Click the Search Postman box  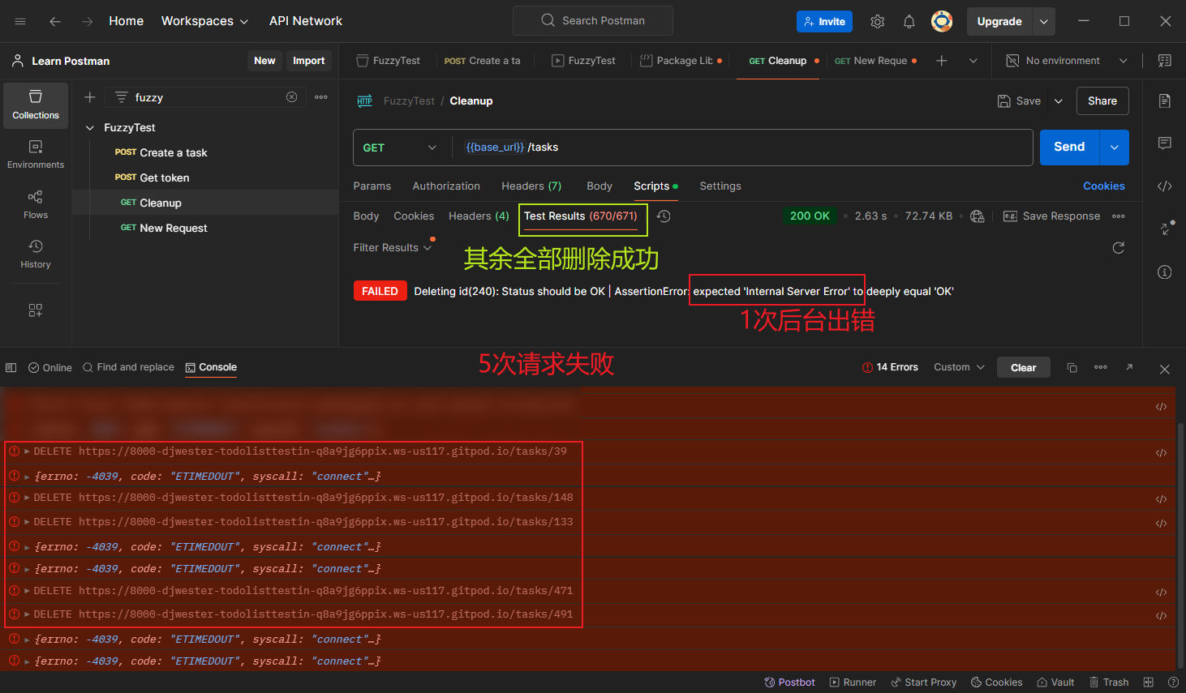[593, 21]
